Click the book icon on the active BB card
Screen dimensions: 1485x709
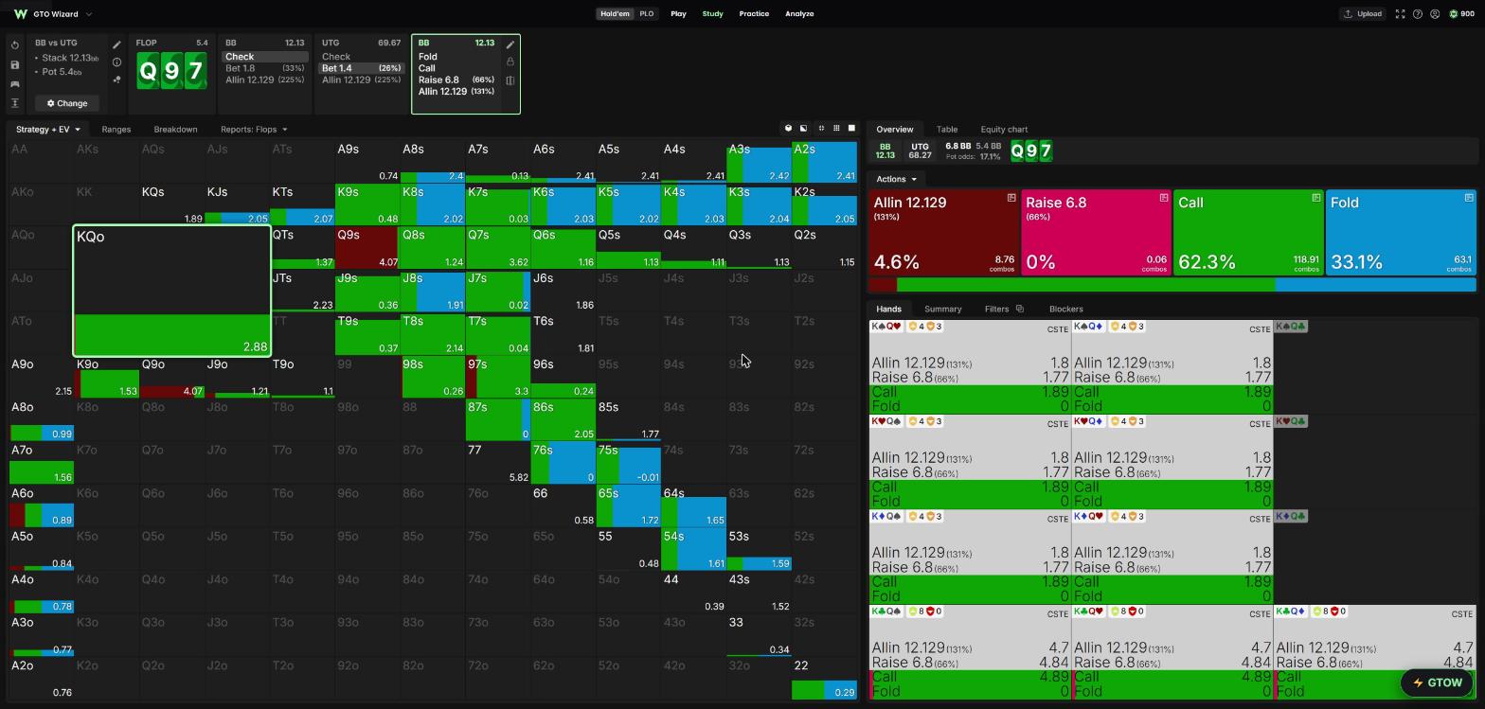pos(510,80)
